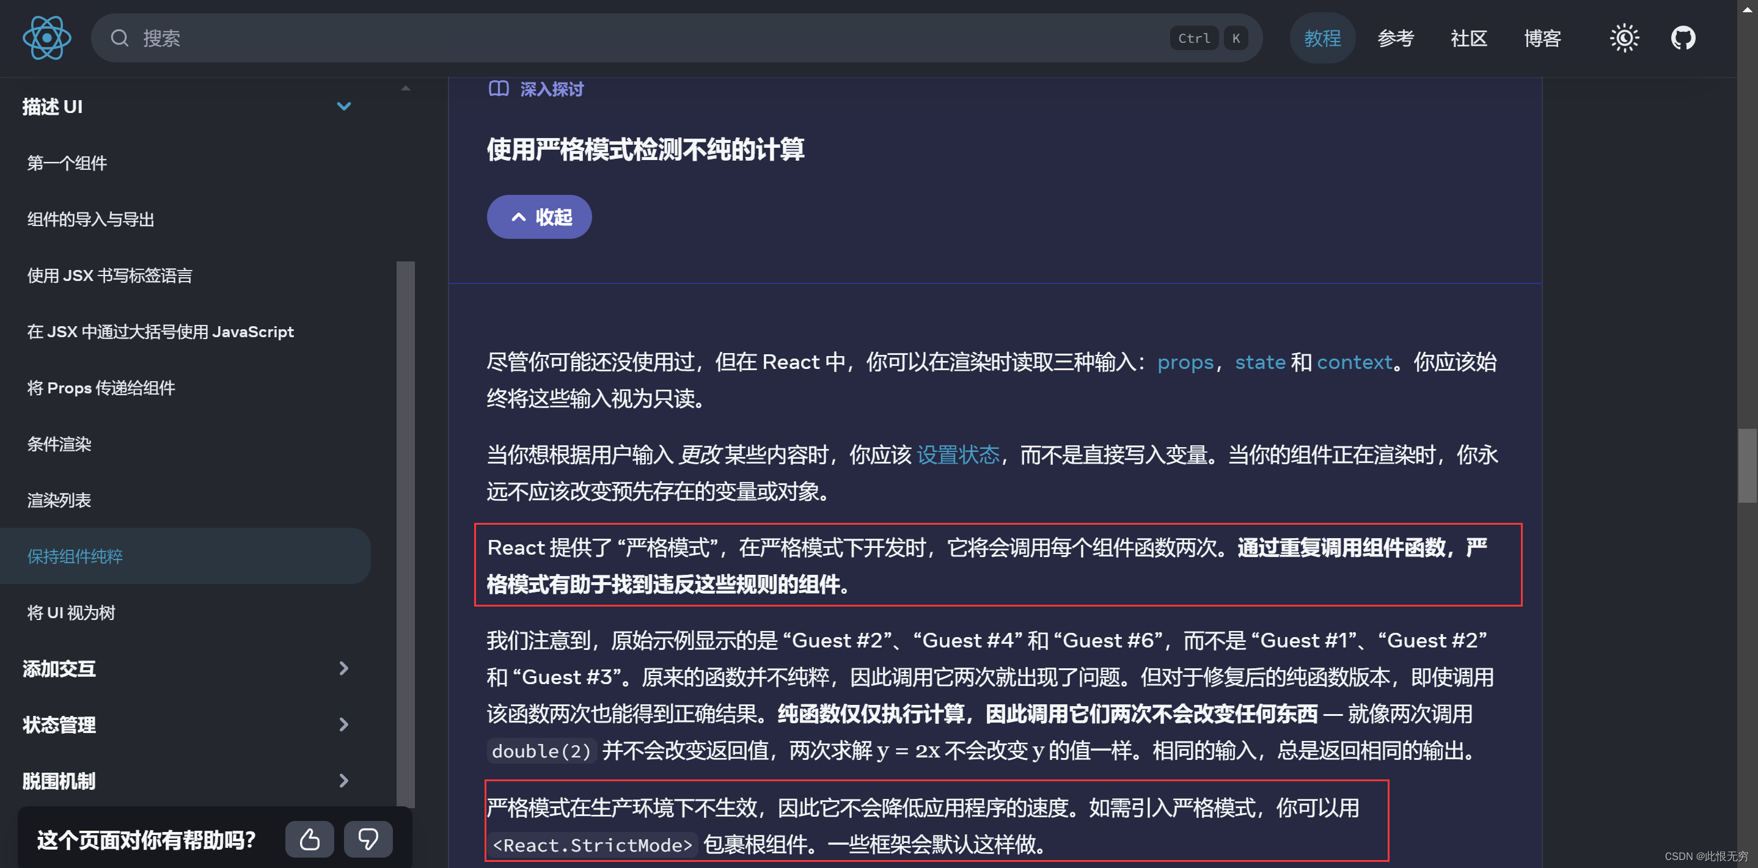Toggle the light/dark theme sun icon
Screen dimensions: 1758x868
click(x=1624, y=38)
